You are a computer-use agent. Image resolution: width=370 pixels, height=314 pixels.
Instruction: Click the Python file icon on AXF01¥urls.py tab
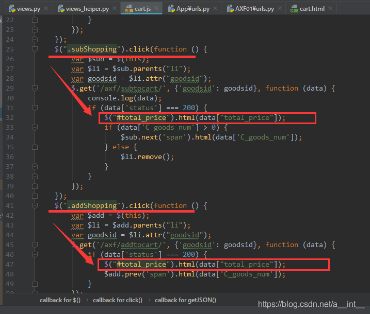click(x=230, y=9)
